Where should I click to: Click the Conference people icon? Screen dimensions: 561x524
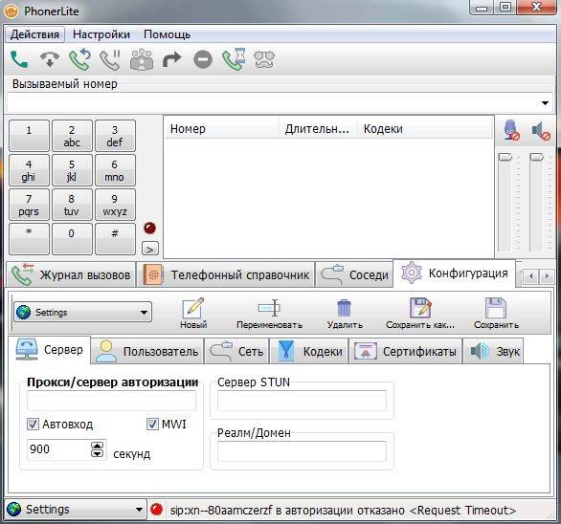point(142,59)
